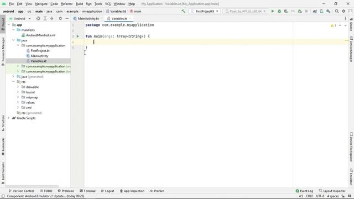Open the Gradle side panel

click(x=351, y=24)
